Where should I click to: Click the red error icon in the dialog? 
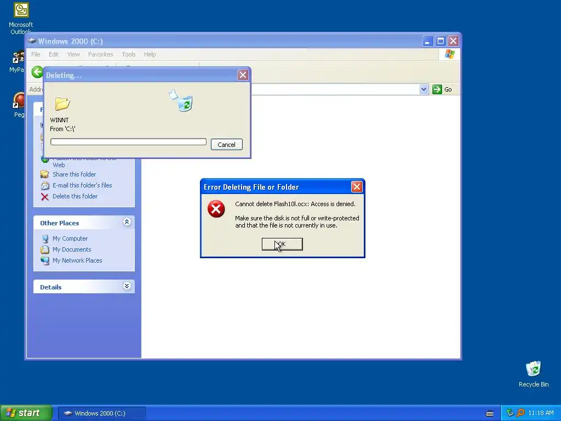click(x=216, y=209)
